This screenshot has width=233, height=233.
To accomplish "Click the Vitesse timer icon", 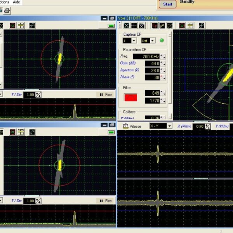I will click(x=126, y=126).
